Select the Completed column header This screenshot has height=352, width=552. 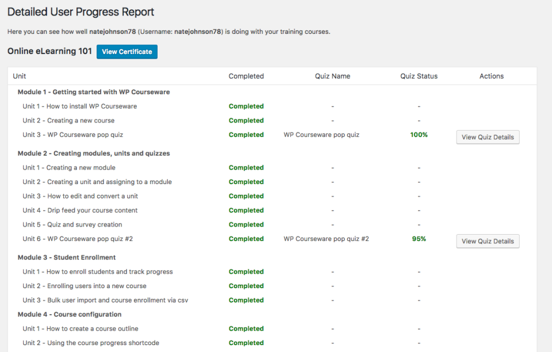tap(246, 76)
